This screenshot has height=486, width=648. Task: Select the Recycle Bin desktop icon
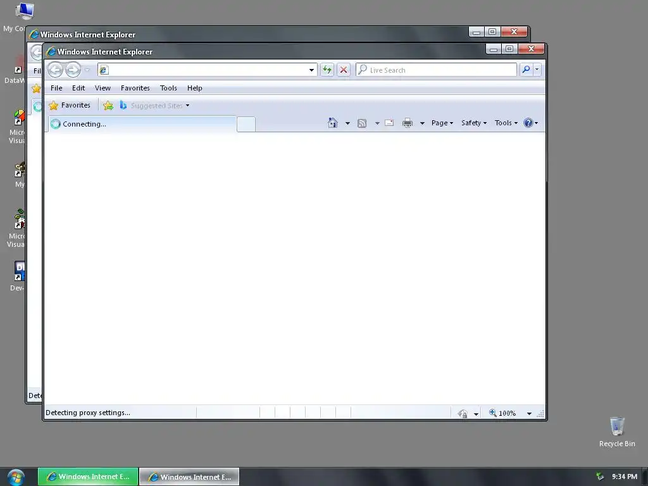point(617,432)
